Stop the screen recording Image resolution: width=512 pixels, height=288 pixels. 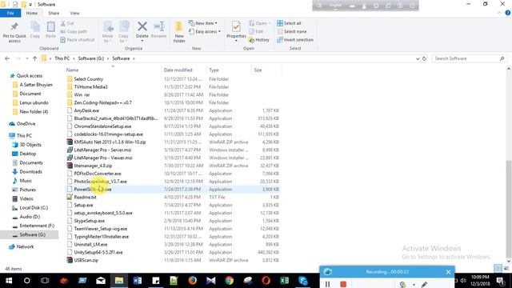click(343, 284)
